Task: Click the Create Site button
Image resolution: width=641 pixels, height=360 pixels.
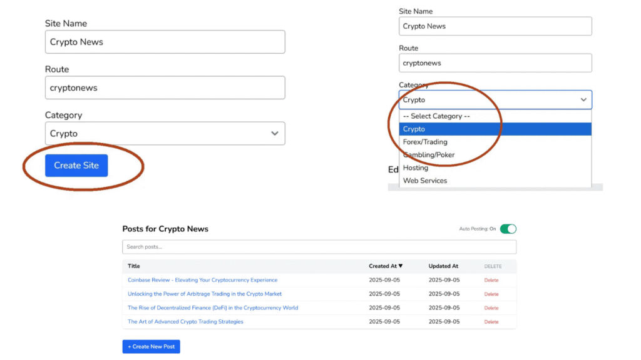Action: [x=76, y=166]
